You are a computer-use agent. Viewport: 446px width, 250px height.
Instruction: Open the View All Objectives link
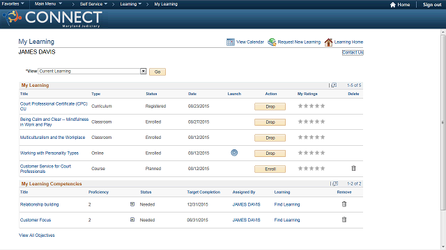point(37,235)
